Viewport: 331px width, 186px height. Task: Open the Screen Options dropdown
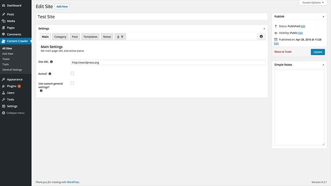[313, 3]
